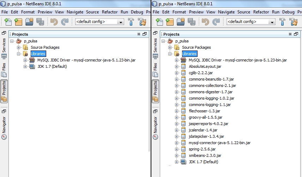Image resolution: width=302 pixels, height=177 pixels.
Task: Open Services side tab in right window
Action: point(156,48)
